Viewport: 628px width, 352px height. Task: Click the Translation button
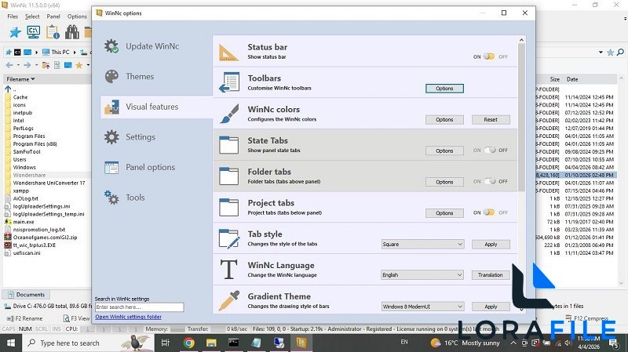(491, 275)
